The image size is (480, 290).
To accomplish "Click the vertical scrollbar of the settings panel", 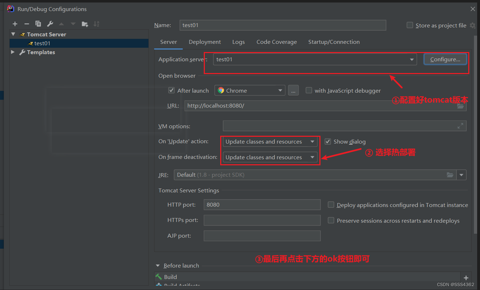I will (x=475, y=134).
